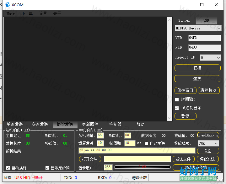The height and width of the screenshot is (184, 226).
Task: Click the CrawlMark button
Action: pos(208,135)
